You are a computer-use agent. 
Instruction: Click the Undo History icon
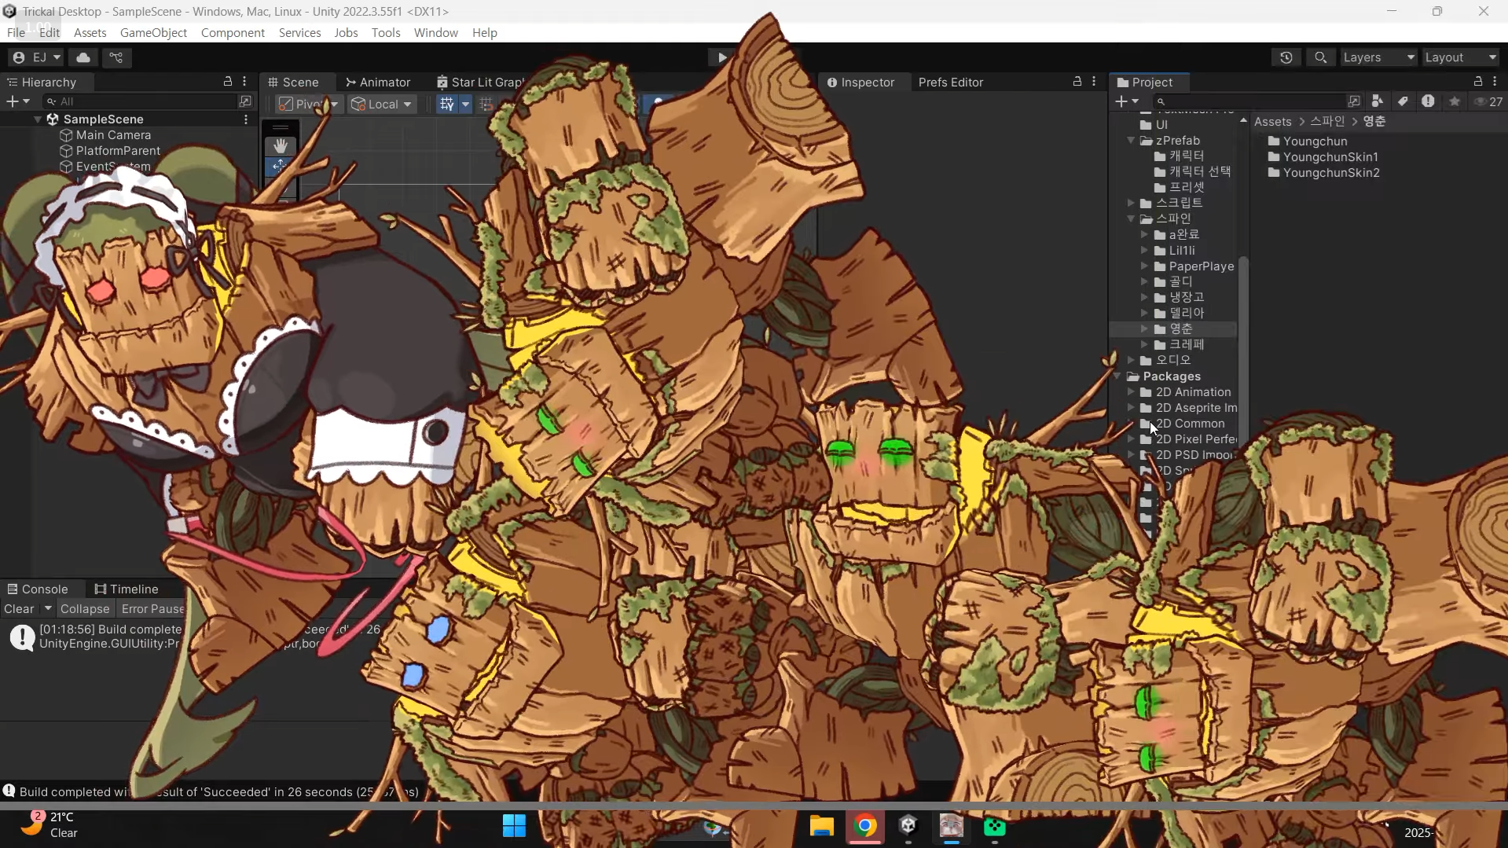[1286, 57]
